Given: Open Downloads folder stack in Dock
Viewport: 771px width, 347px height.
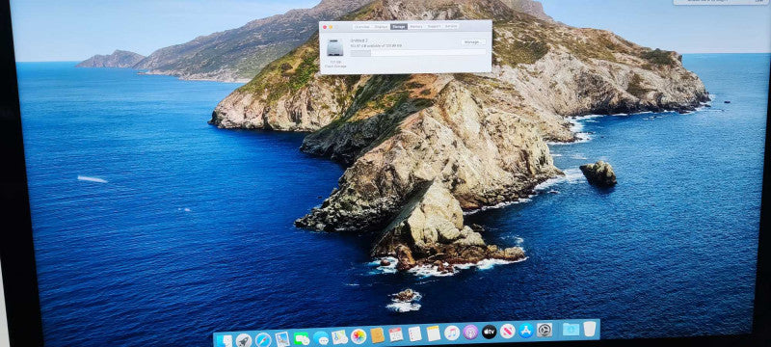Looking at the screenshot, I should pyautogui.click(x=571, y=329).
